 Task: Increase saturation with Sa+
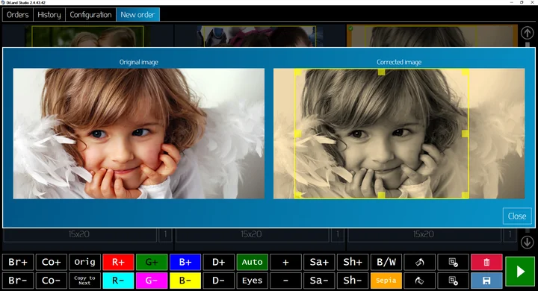click(319, 262)
